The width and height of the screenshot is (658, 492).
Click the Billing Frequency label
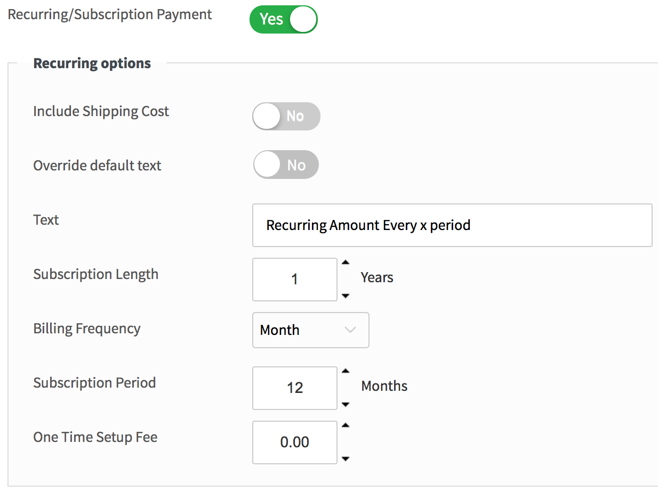click(x=87, y=329)
